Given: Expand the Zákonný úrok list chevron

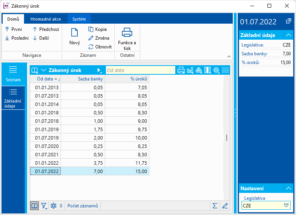Looking at the screenshot, I should (43, 70).
